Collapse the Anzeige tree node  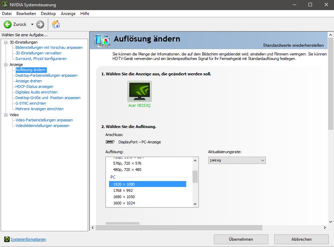pos(6,65)
